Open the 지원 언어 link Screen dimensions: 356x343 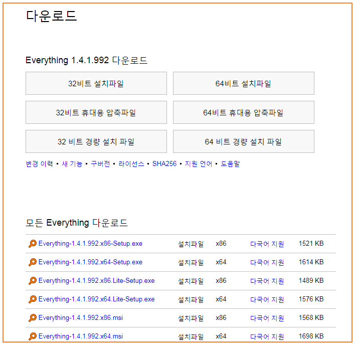pos(199,163)
